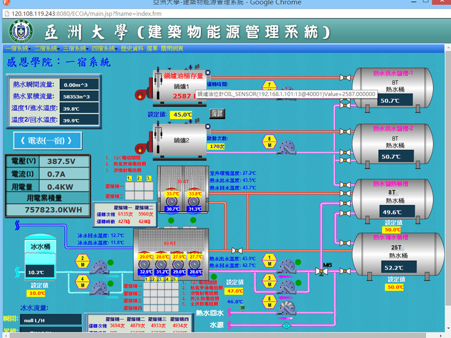Select the pump 4 hexagon motor marker
451x338 pixels.
pyautogui.click(x=82, y=282)
